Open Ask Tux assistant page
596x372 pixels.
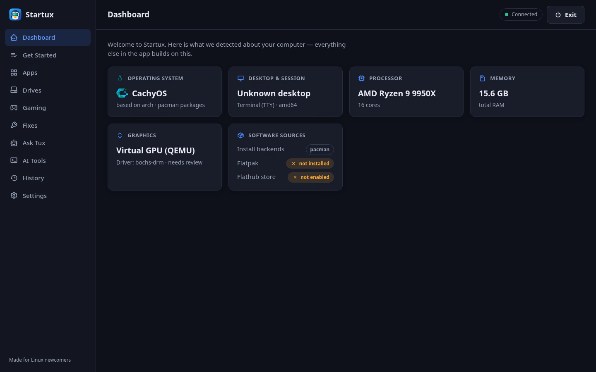48,143
